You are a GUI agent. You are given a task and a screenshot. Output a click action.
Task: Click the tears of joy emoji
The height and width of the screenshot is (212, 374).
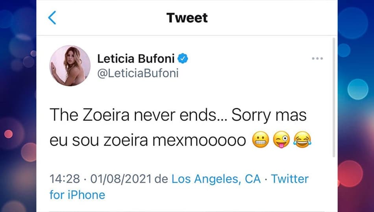coord(302,140)
